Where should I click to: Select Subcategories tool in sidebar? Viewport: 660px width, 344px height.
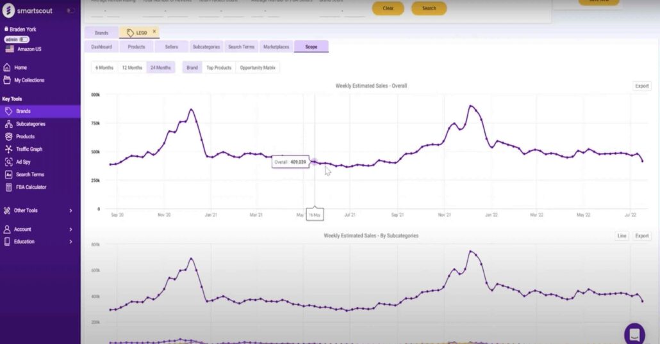30,124
